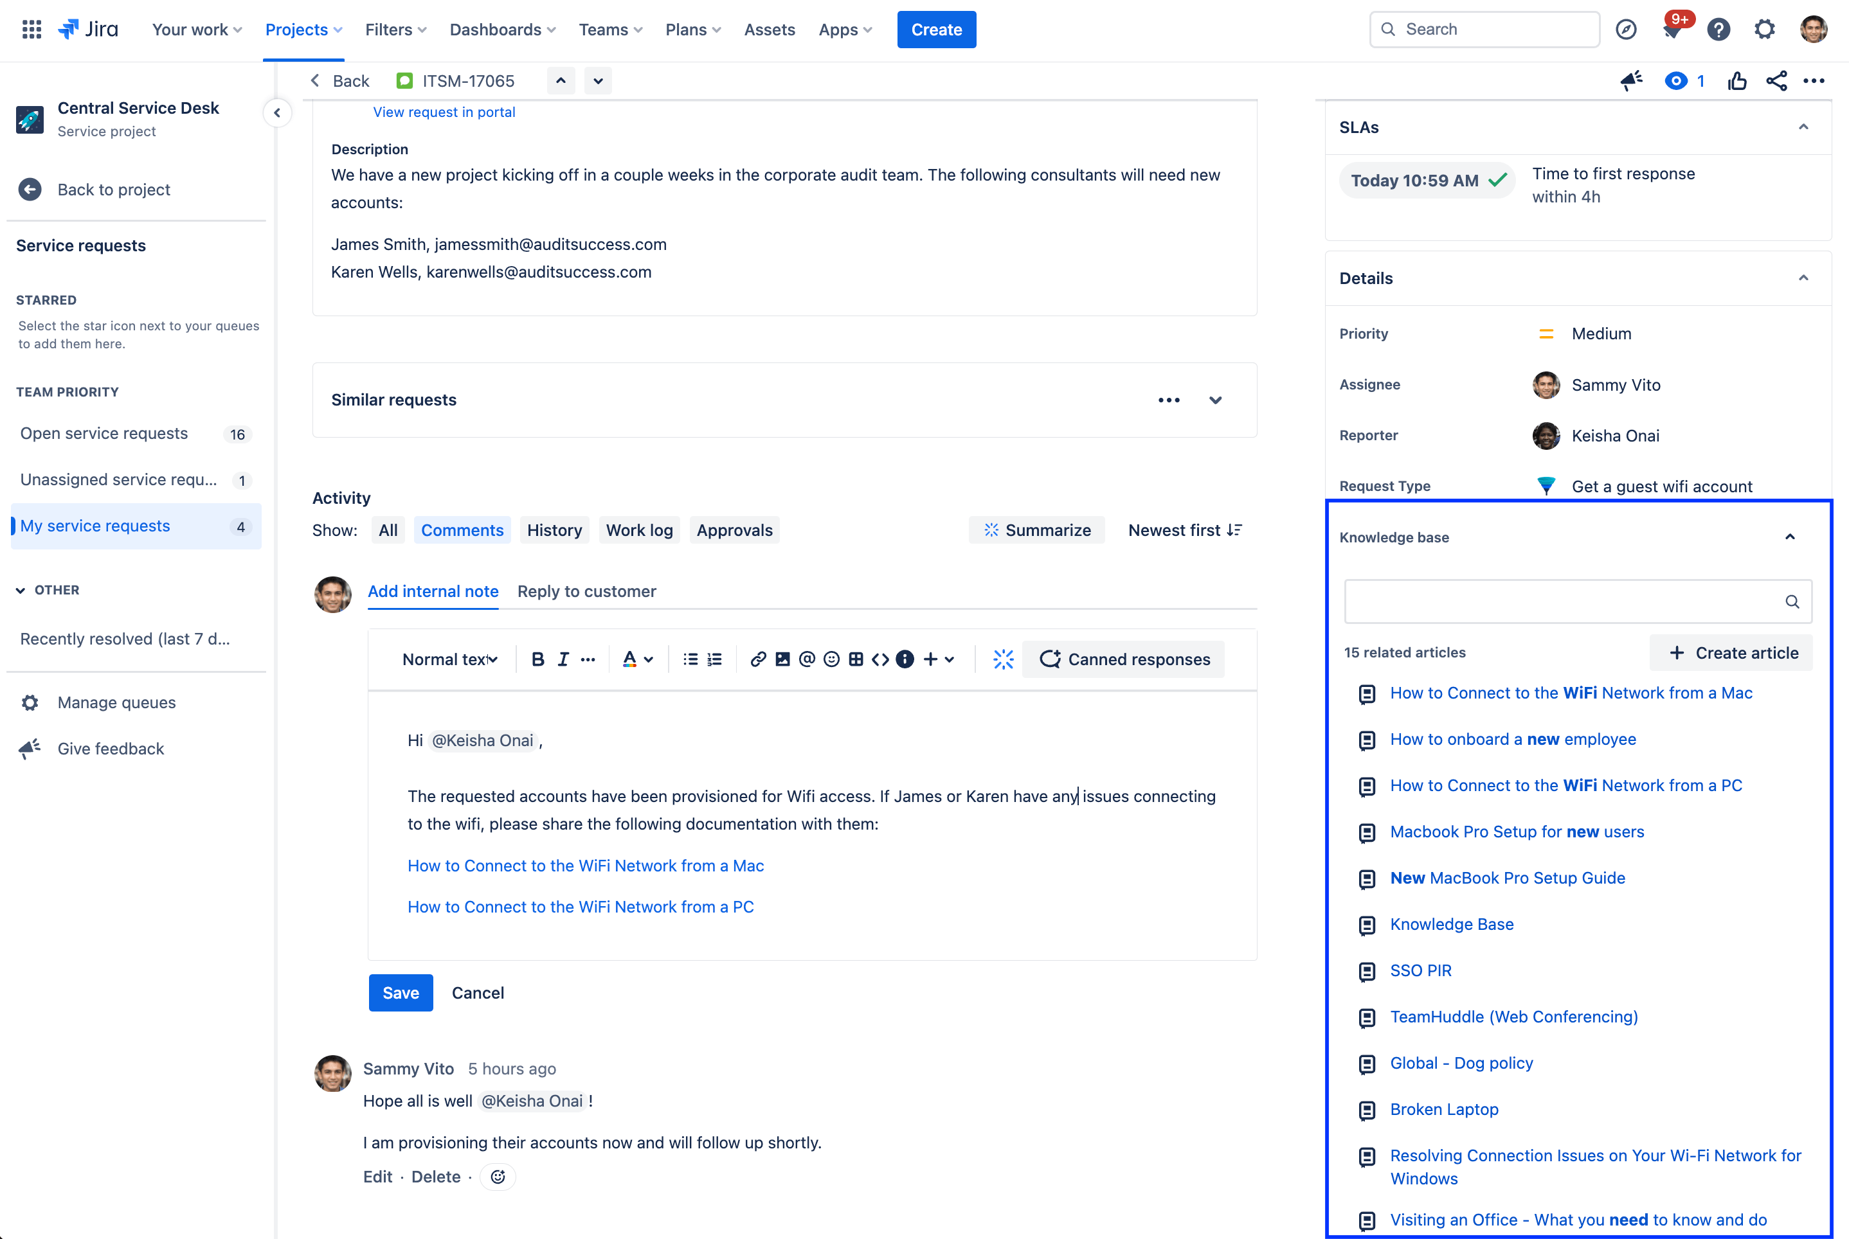Viewport: 1849px width, 1239px height.
Task: Click the emoji insert icon
Action: 830,658
